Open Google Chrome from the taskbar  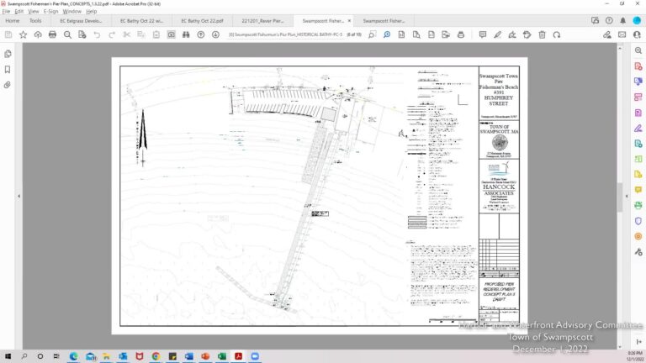pyautogui.click(x=156, y=355)
